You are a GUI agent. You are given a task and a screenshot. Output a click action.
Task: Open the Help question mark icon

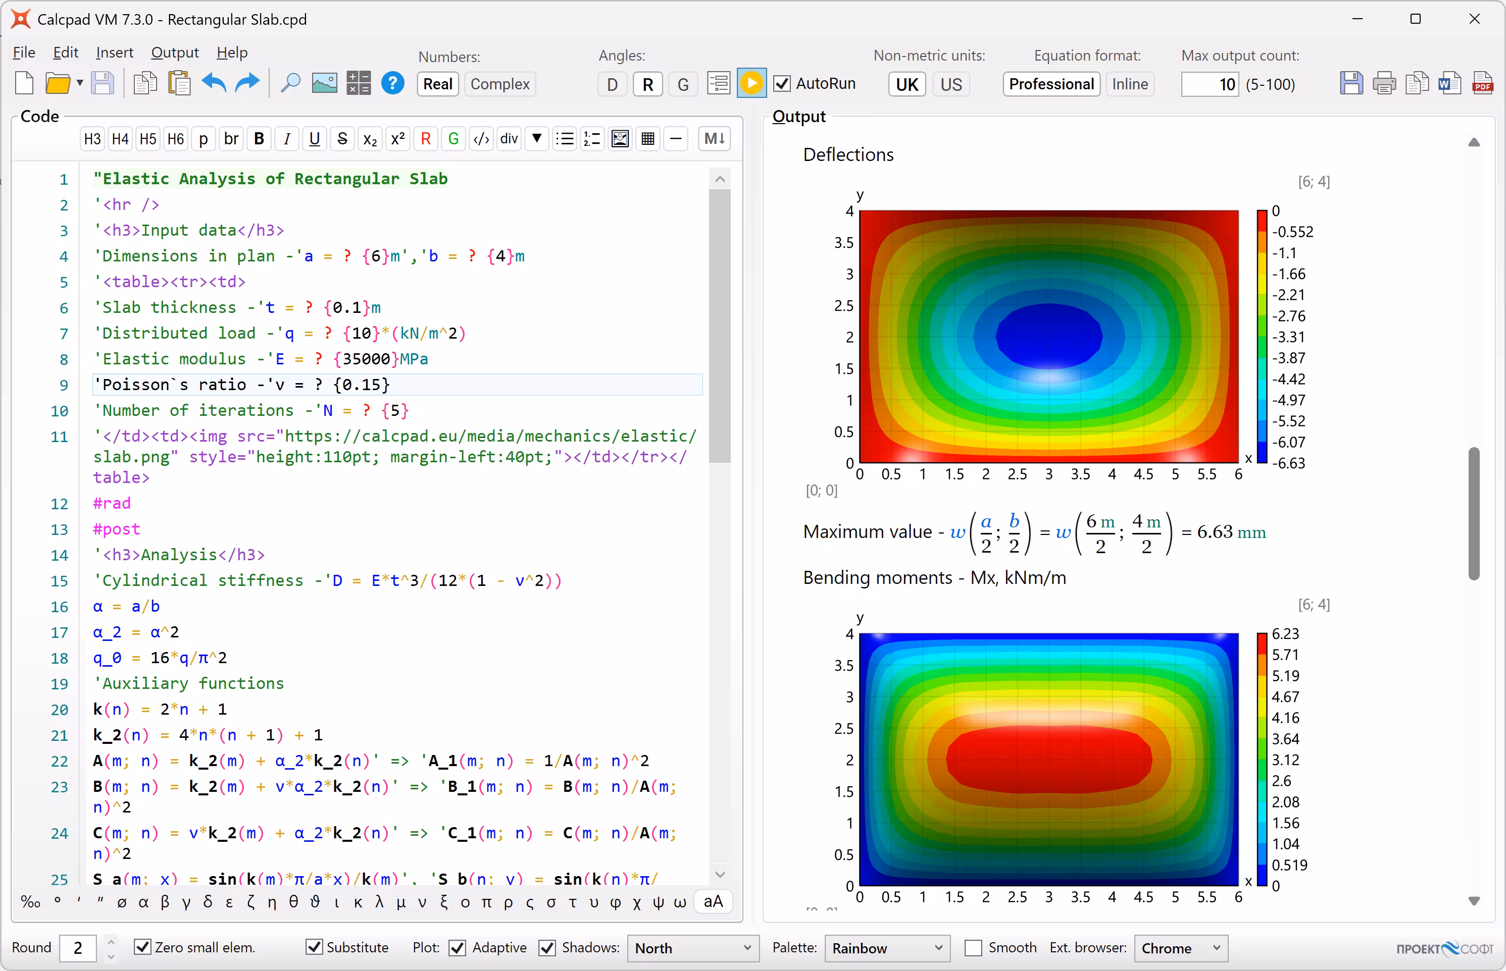click(x=392, y=83)
